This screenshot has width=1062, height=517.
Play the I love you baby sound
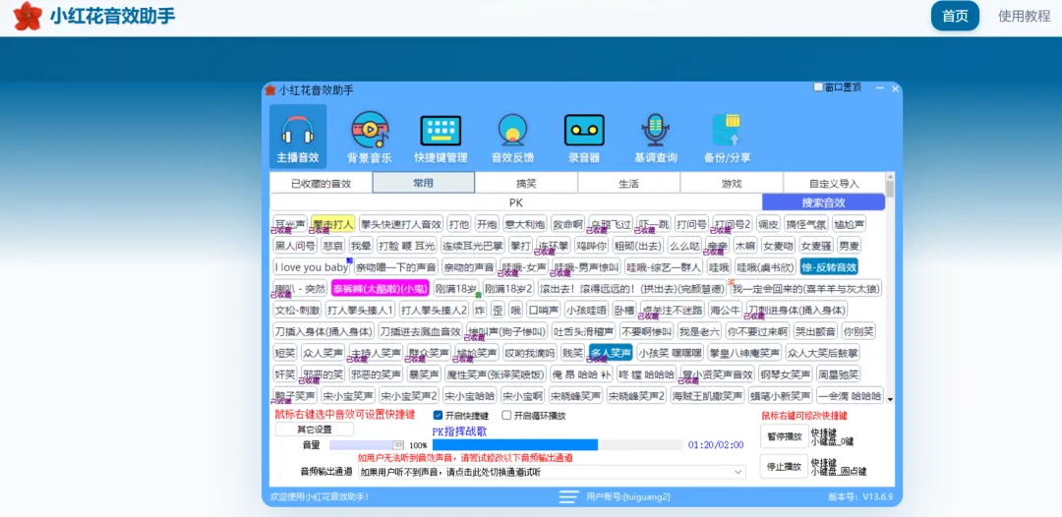tap(312, 267)
